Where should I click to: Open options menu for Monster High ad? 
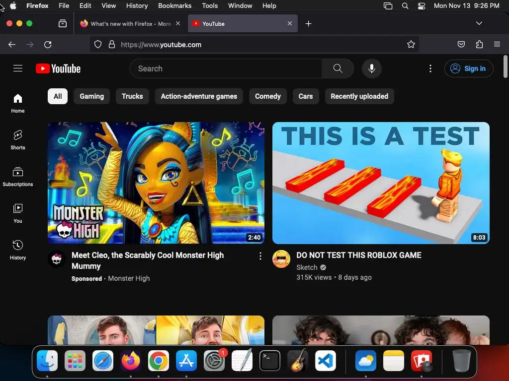coord(260,256)
